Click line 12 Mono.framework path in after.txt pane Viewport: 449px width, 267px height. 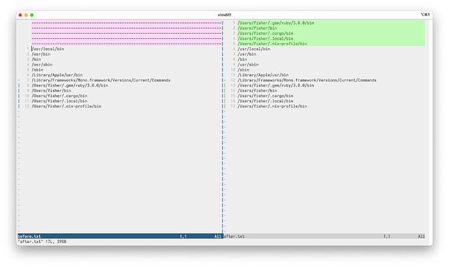click(307, 80)
